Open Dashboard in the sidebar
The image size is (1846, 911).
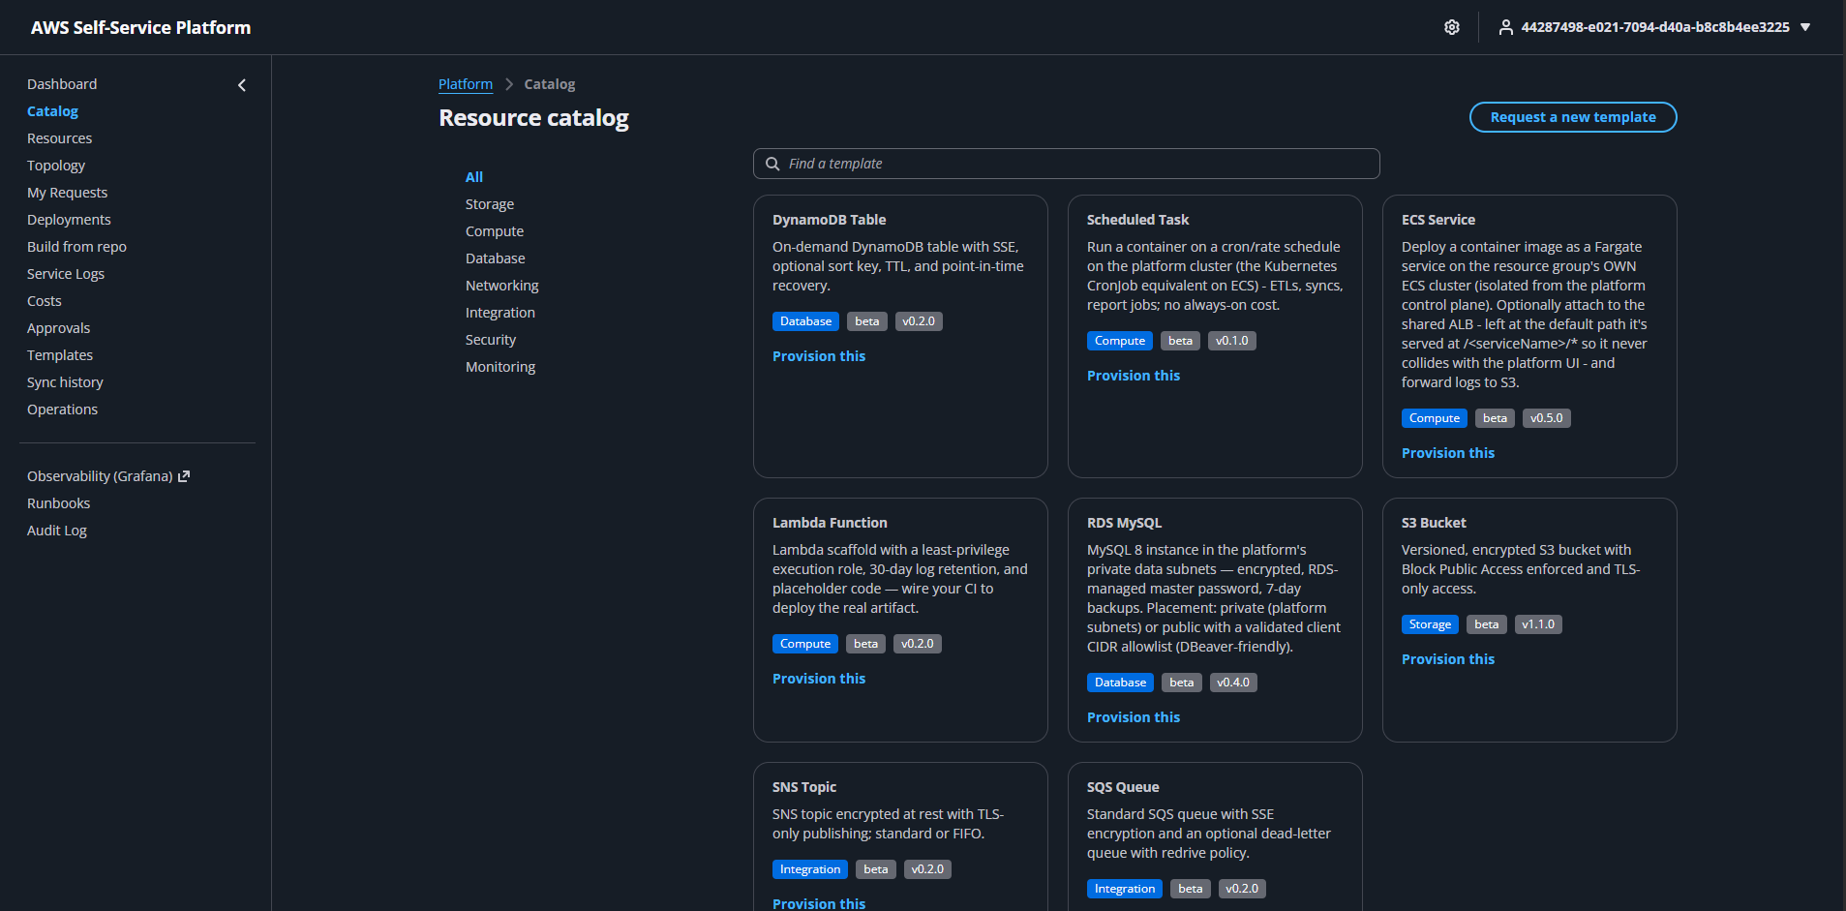pyautogui.click(x=62, y=84)
